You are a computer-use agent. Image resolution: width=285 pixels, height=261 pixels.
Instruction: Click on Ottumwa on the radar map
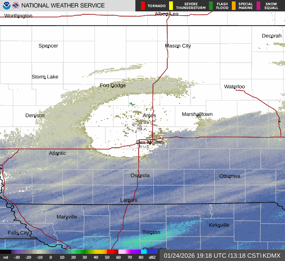[x=230, y=176]
